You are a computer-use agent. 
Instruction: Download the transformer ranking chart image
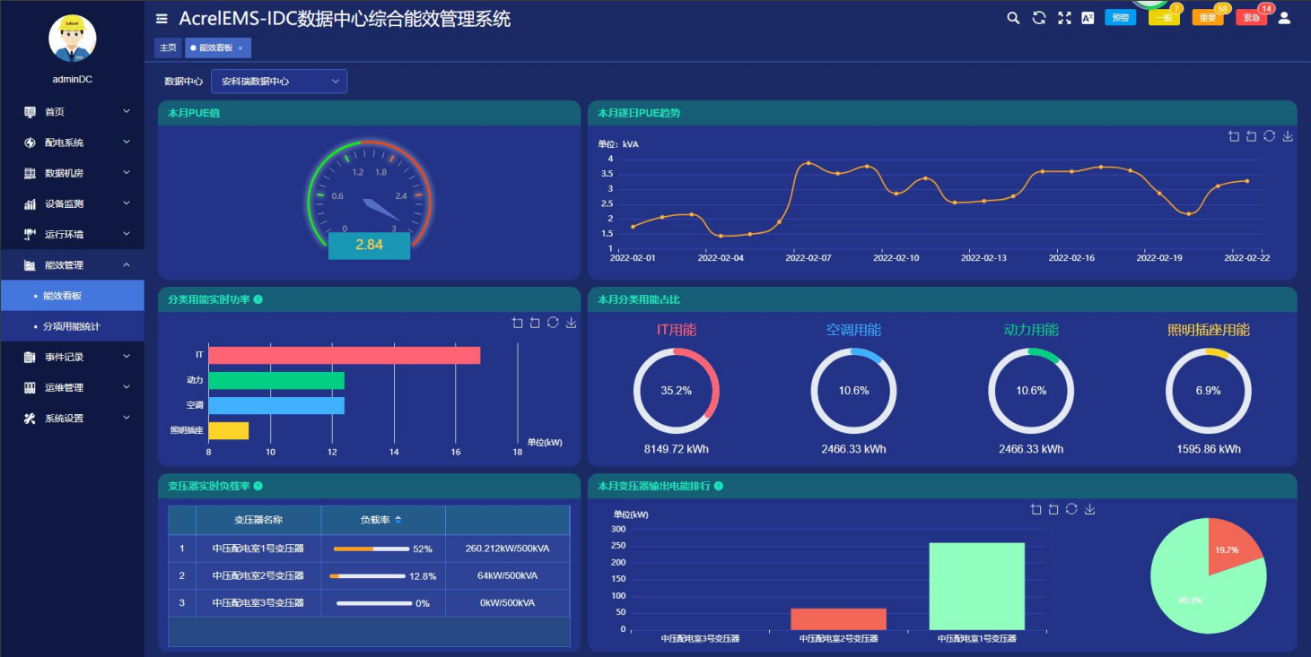pyautogui.click(x=1090, y=509)
